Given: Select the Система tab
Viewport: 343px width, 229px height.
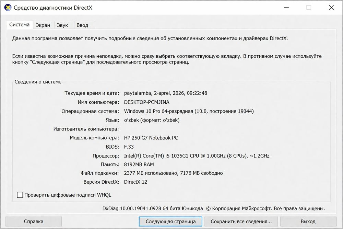Looking at the screenshot, I should tap(19, 24).
